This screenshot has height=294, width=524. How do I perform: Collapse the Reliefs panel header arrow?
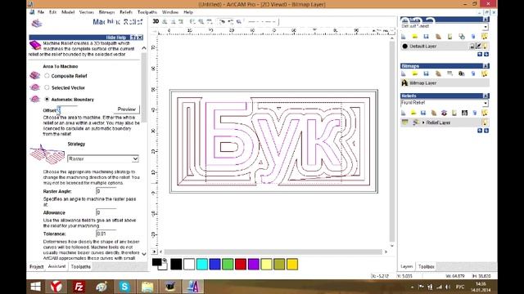486,96
